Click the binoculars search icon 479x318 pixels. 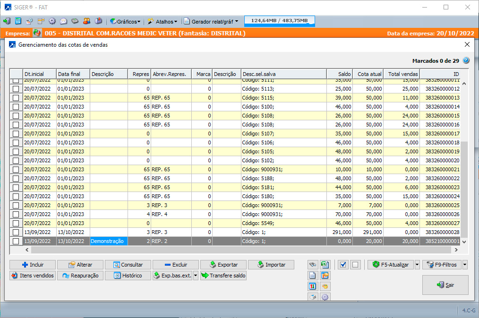coord(312,265)
